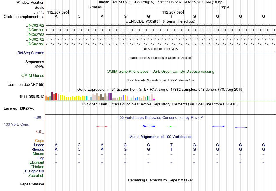276x191 pixels.
Task: Open the topmost LINC02762 transcript label
Action: coord(35,25)
